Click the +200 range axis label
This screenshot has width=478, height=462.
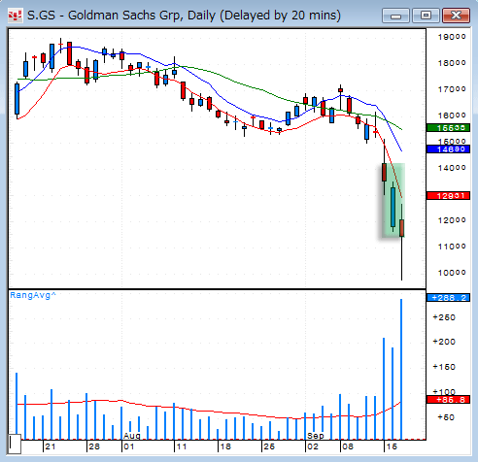[x=444, y=342]
